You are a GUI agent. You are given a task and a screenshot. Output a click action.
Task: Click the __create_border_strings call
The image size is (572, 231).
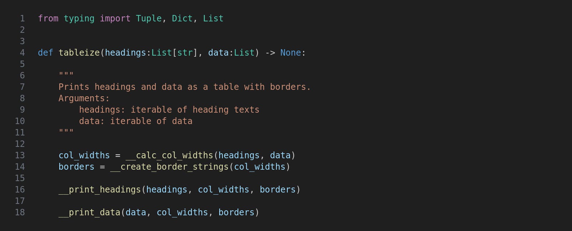169,167
